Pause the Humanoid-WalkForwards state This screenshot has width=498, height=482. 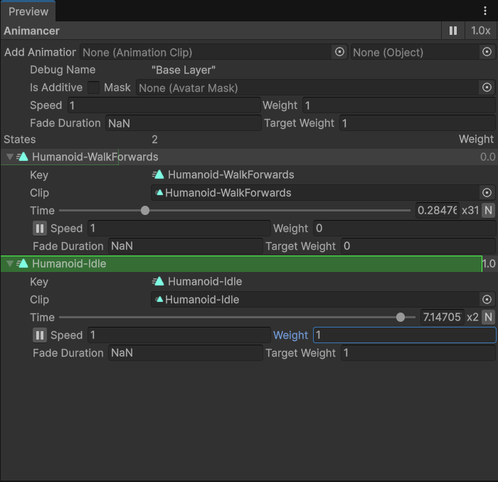pyautogui.click(x=40, y=229)
